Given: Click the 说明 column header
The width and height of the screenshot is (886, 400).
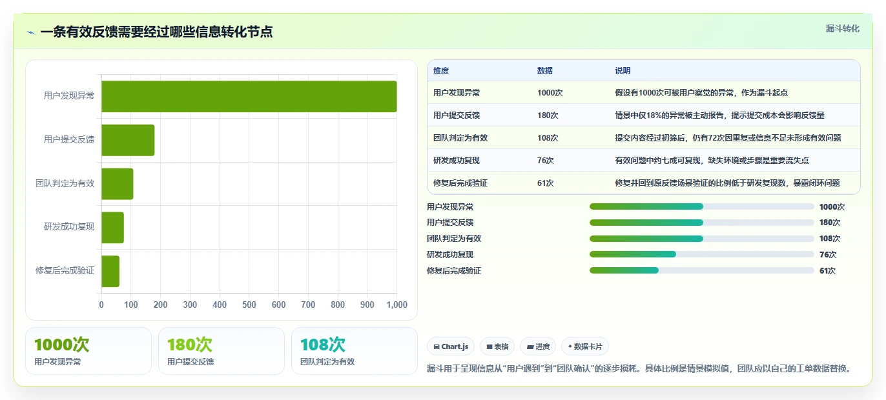Looking at the screenshot, I should click(x=623, y=71).
